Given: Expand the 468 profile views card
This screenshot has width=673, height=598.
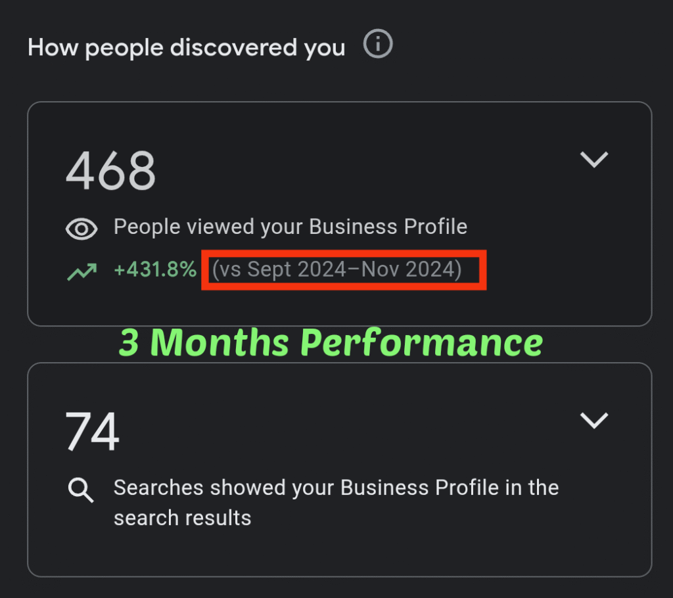Looking at the screenshot, I should pyautogui.click(x=594, y=160).
